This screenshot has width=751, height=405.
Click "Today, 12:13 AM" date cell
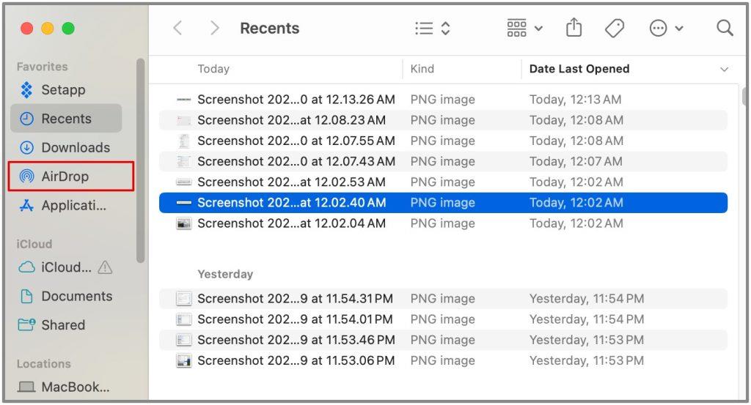click(x=575, y=100)
